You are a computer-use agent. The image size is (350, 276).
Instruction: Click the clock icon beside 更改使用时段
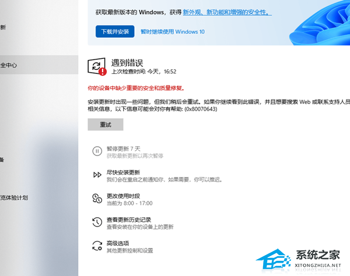tap(97, 199)
